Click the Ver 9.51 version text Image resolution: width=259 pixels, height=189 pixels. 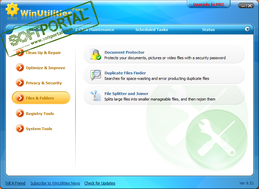247,183
